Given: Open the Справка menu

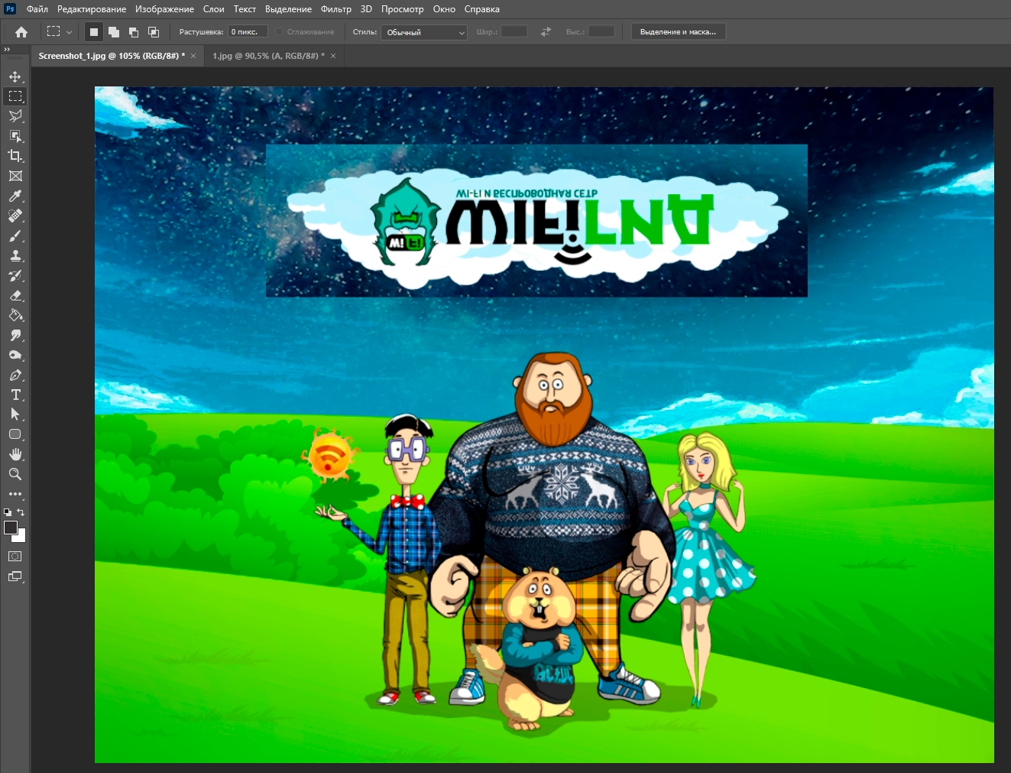Looking at the screenshot, I should 482,9.
